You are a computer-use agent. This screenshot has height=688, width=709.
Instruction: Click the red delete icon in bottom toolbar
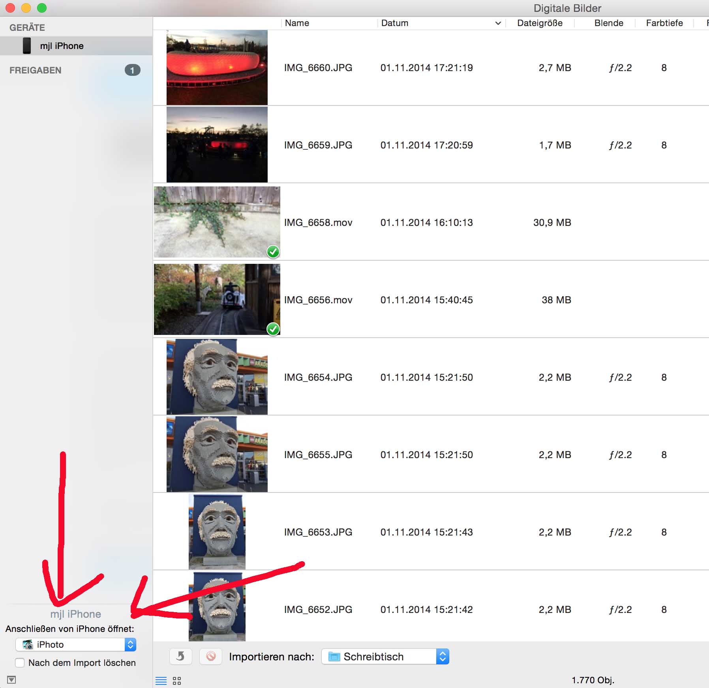pyautogui.click(x=211, y=656)
